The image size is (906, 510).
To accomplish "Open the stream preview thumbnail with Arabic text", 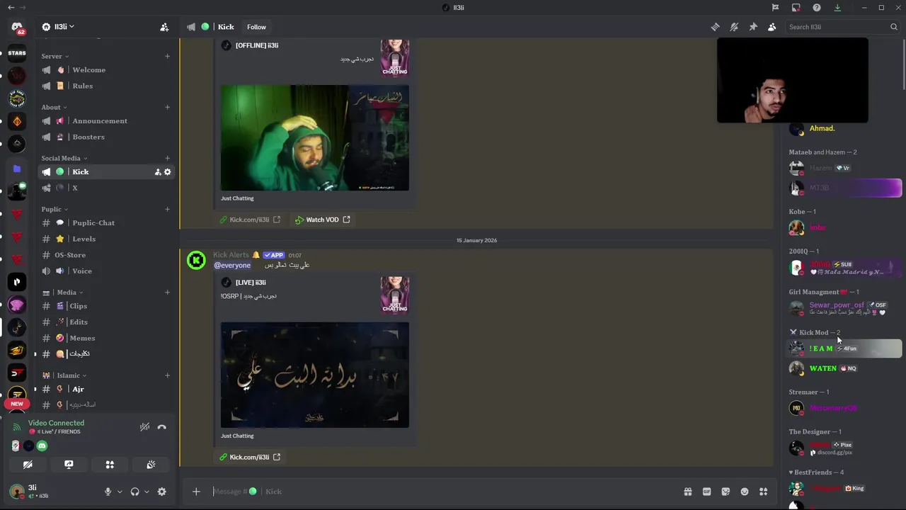I will [315, 375].
